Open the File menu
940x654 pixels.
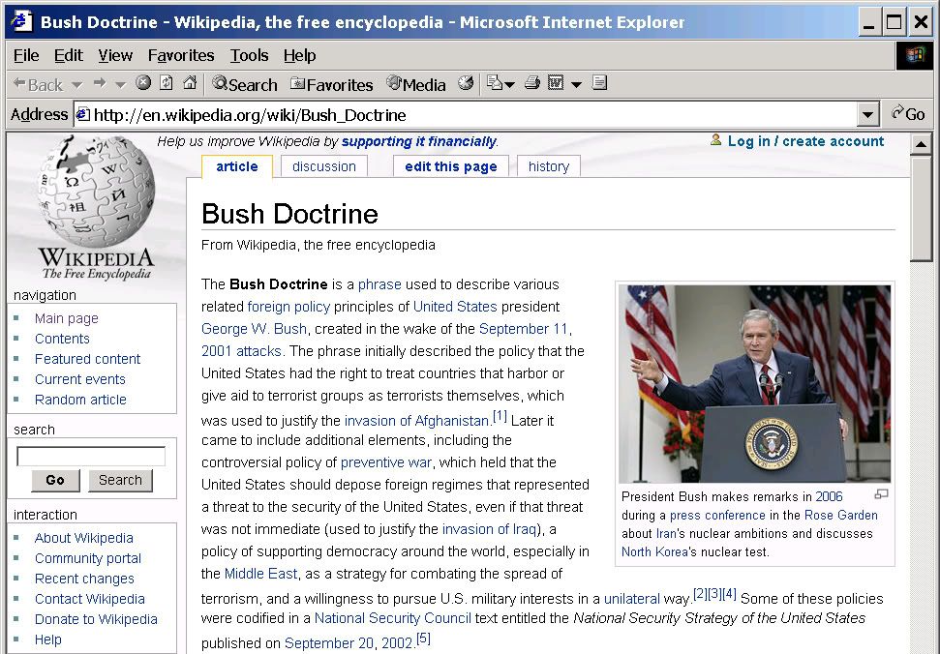(x=26, y=56)
